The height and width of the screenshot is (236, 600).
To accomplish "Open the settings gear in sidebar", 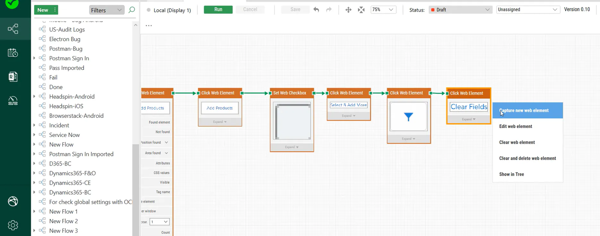I will click(x=13, y=225).
